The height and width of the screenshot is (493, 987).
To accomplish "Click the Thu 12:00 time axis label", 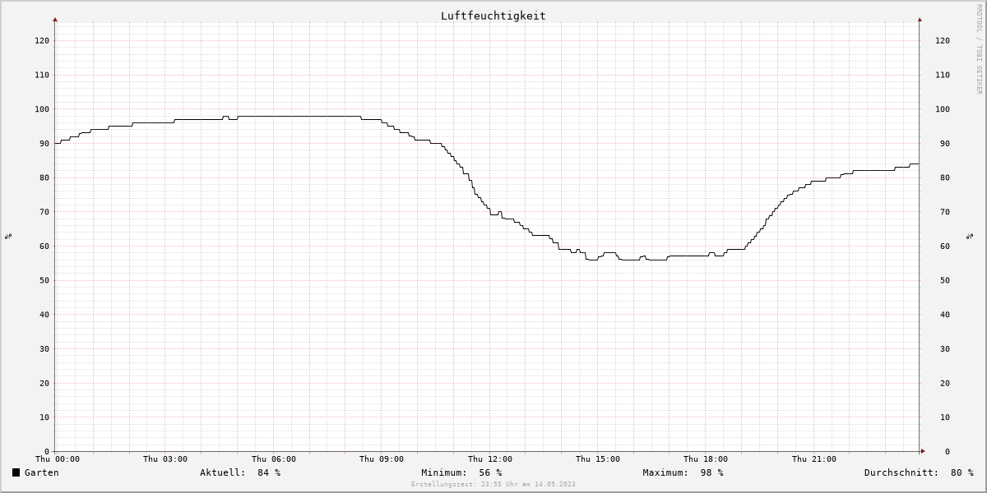I will point(490,459).
